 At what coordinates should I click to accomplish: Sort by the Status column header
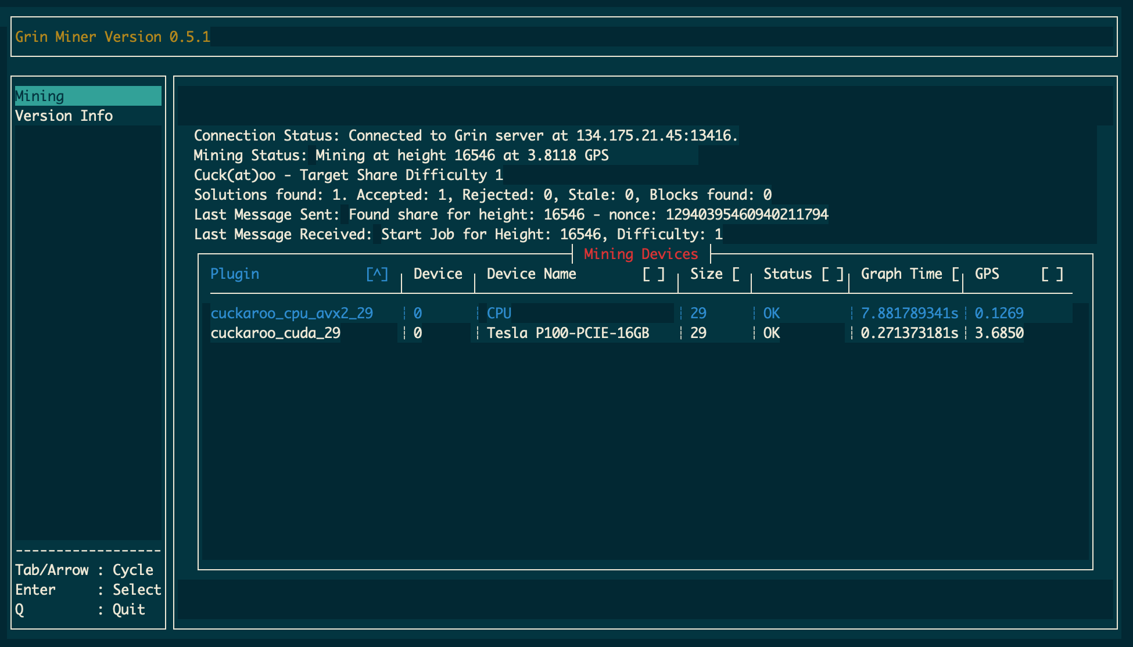tap(787, 274)
